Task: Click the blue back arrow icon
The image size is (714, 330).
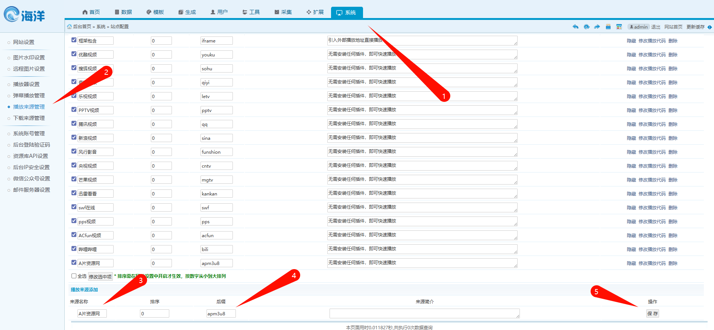Action: click(576, 27)
